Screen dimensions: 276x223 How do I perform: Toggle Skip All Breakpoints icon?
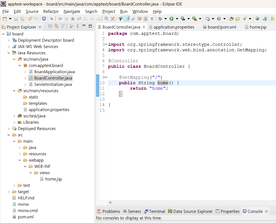coord(52,19)
